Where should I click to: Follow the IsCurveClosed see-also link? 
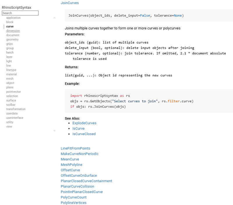[84, 134]
